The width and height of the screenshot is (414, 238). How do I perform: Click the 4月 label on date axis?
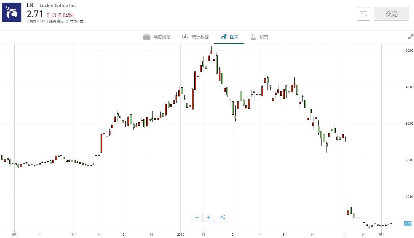point(344,234)
